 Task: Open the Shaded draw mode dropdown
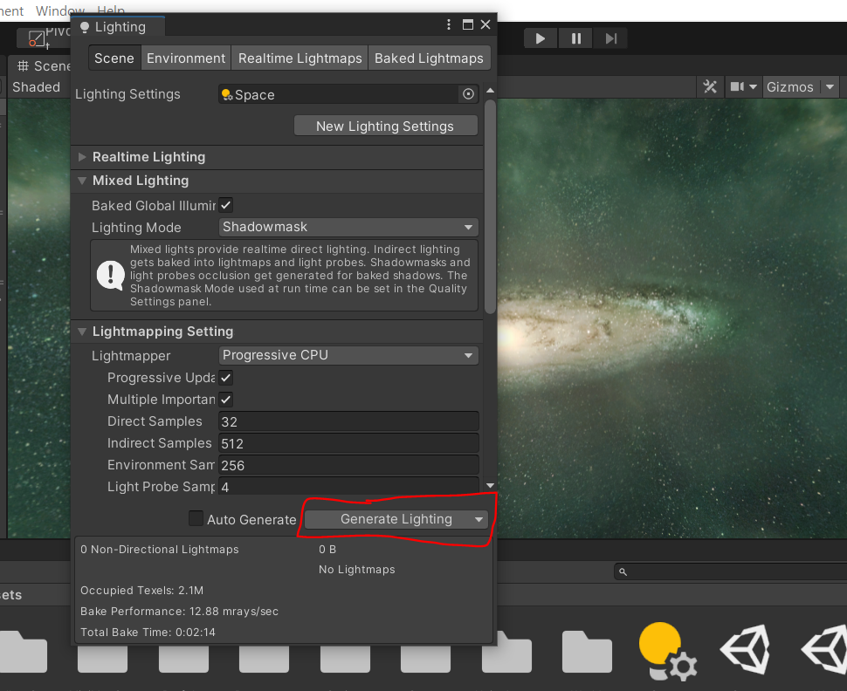[x=36, y=87]
